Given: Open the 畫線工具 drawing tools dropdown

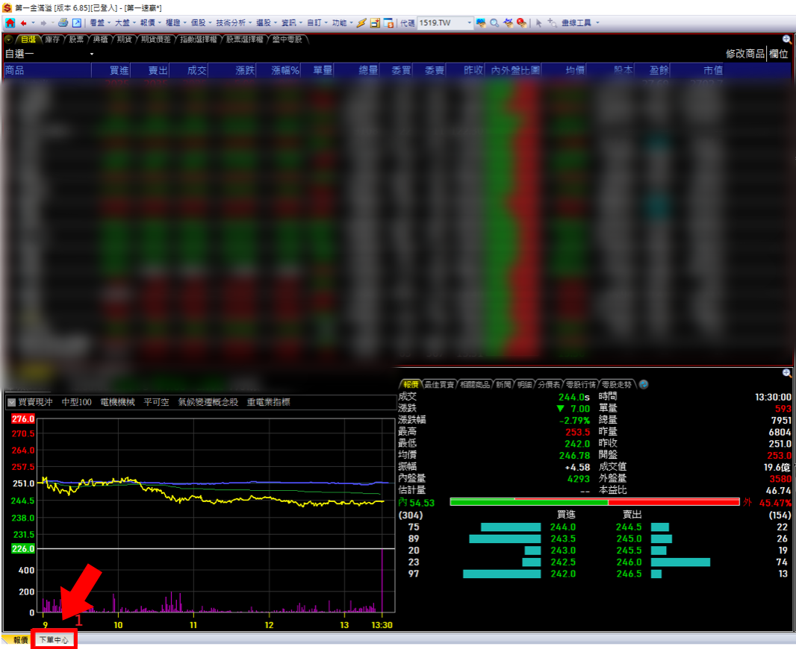Looking at the screenshot, I should pos(579,23).
